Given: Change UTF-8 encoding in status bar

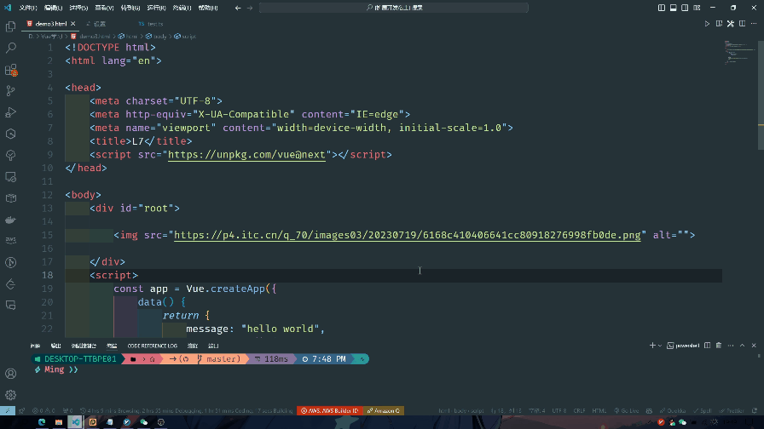Looking at the screenshot, I should [x=559, y=410].
